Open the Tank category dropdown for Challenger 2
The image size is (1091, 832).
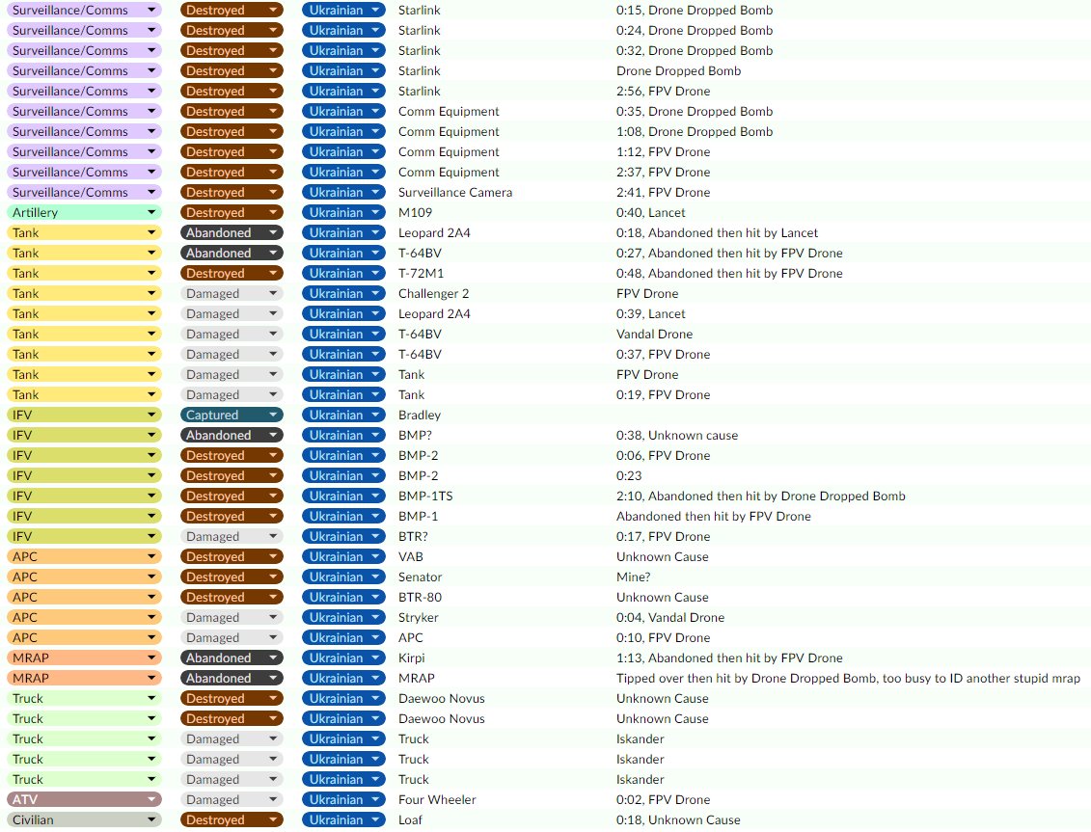click(x=84, y=294)
